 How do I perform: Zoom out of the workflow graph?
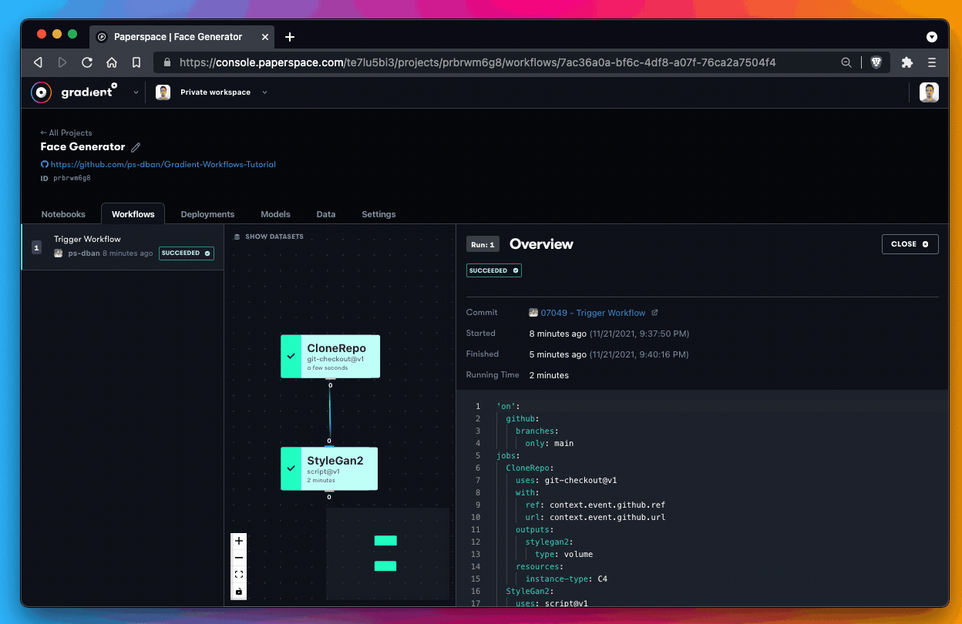[x=239, y=558]
